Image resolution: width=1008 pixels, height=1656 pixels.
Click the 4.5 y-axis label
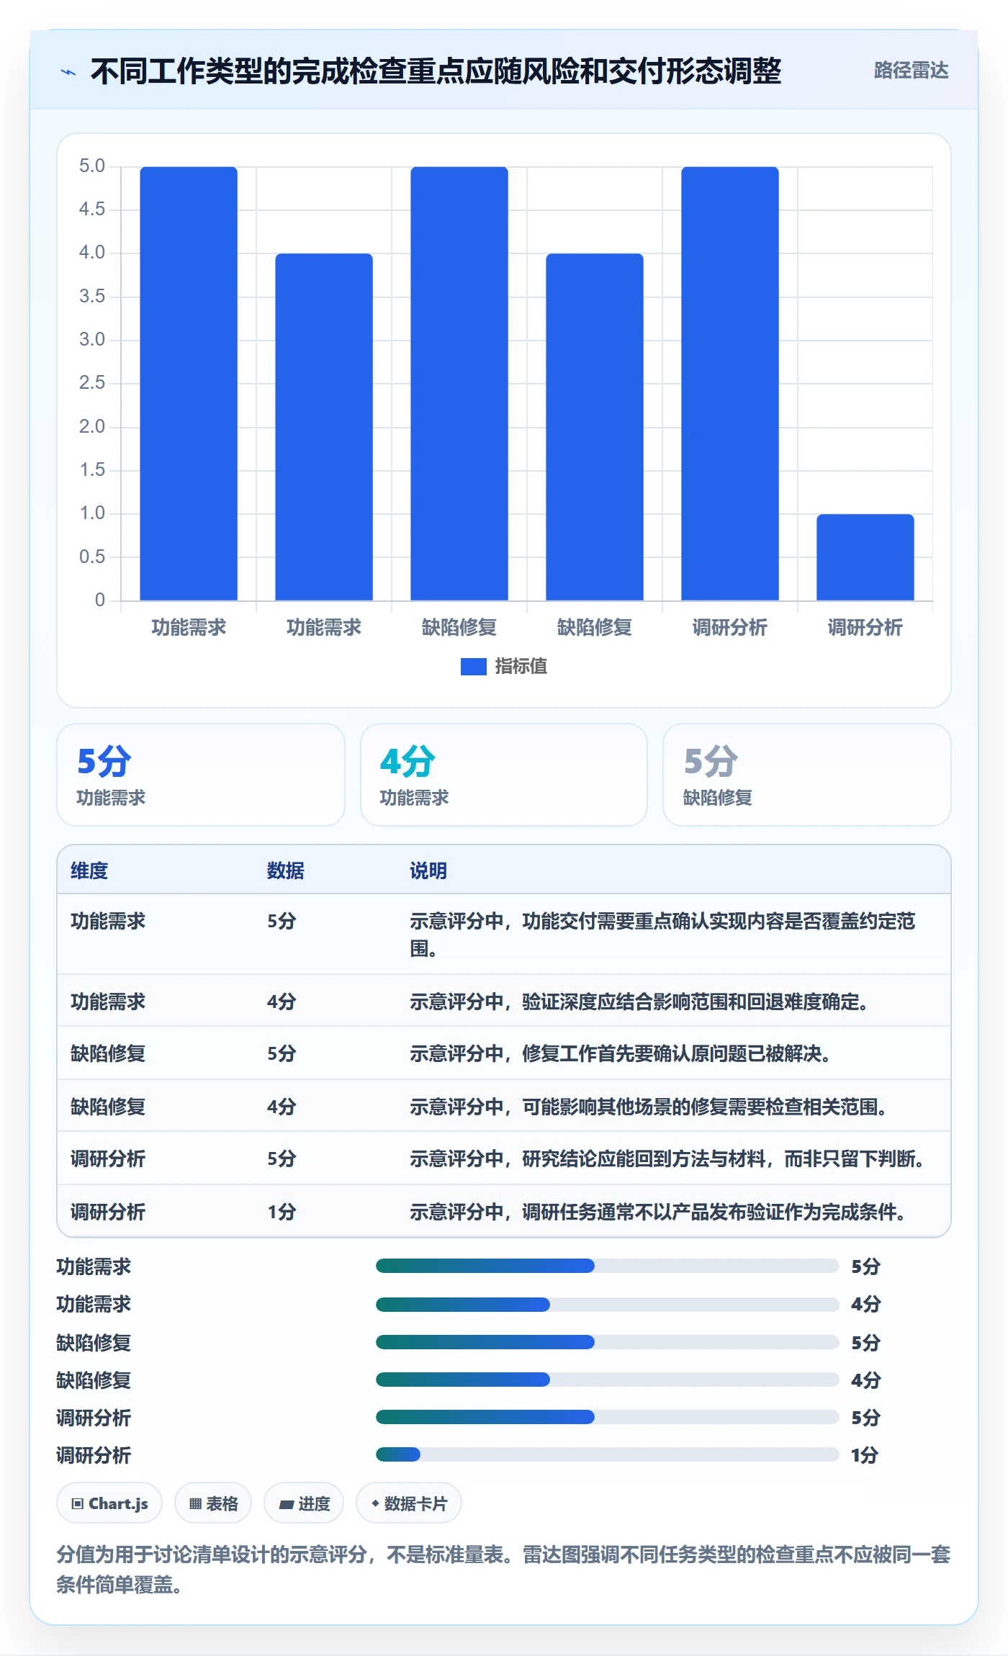coord(92,210)
